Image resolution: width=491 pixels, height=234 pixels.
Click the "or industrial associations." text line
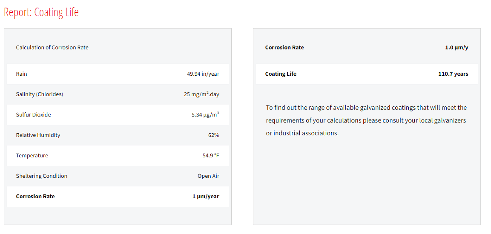[302, 133]
